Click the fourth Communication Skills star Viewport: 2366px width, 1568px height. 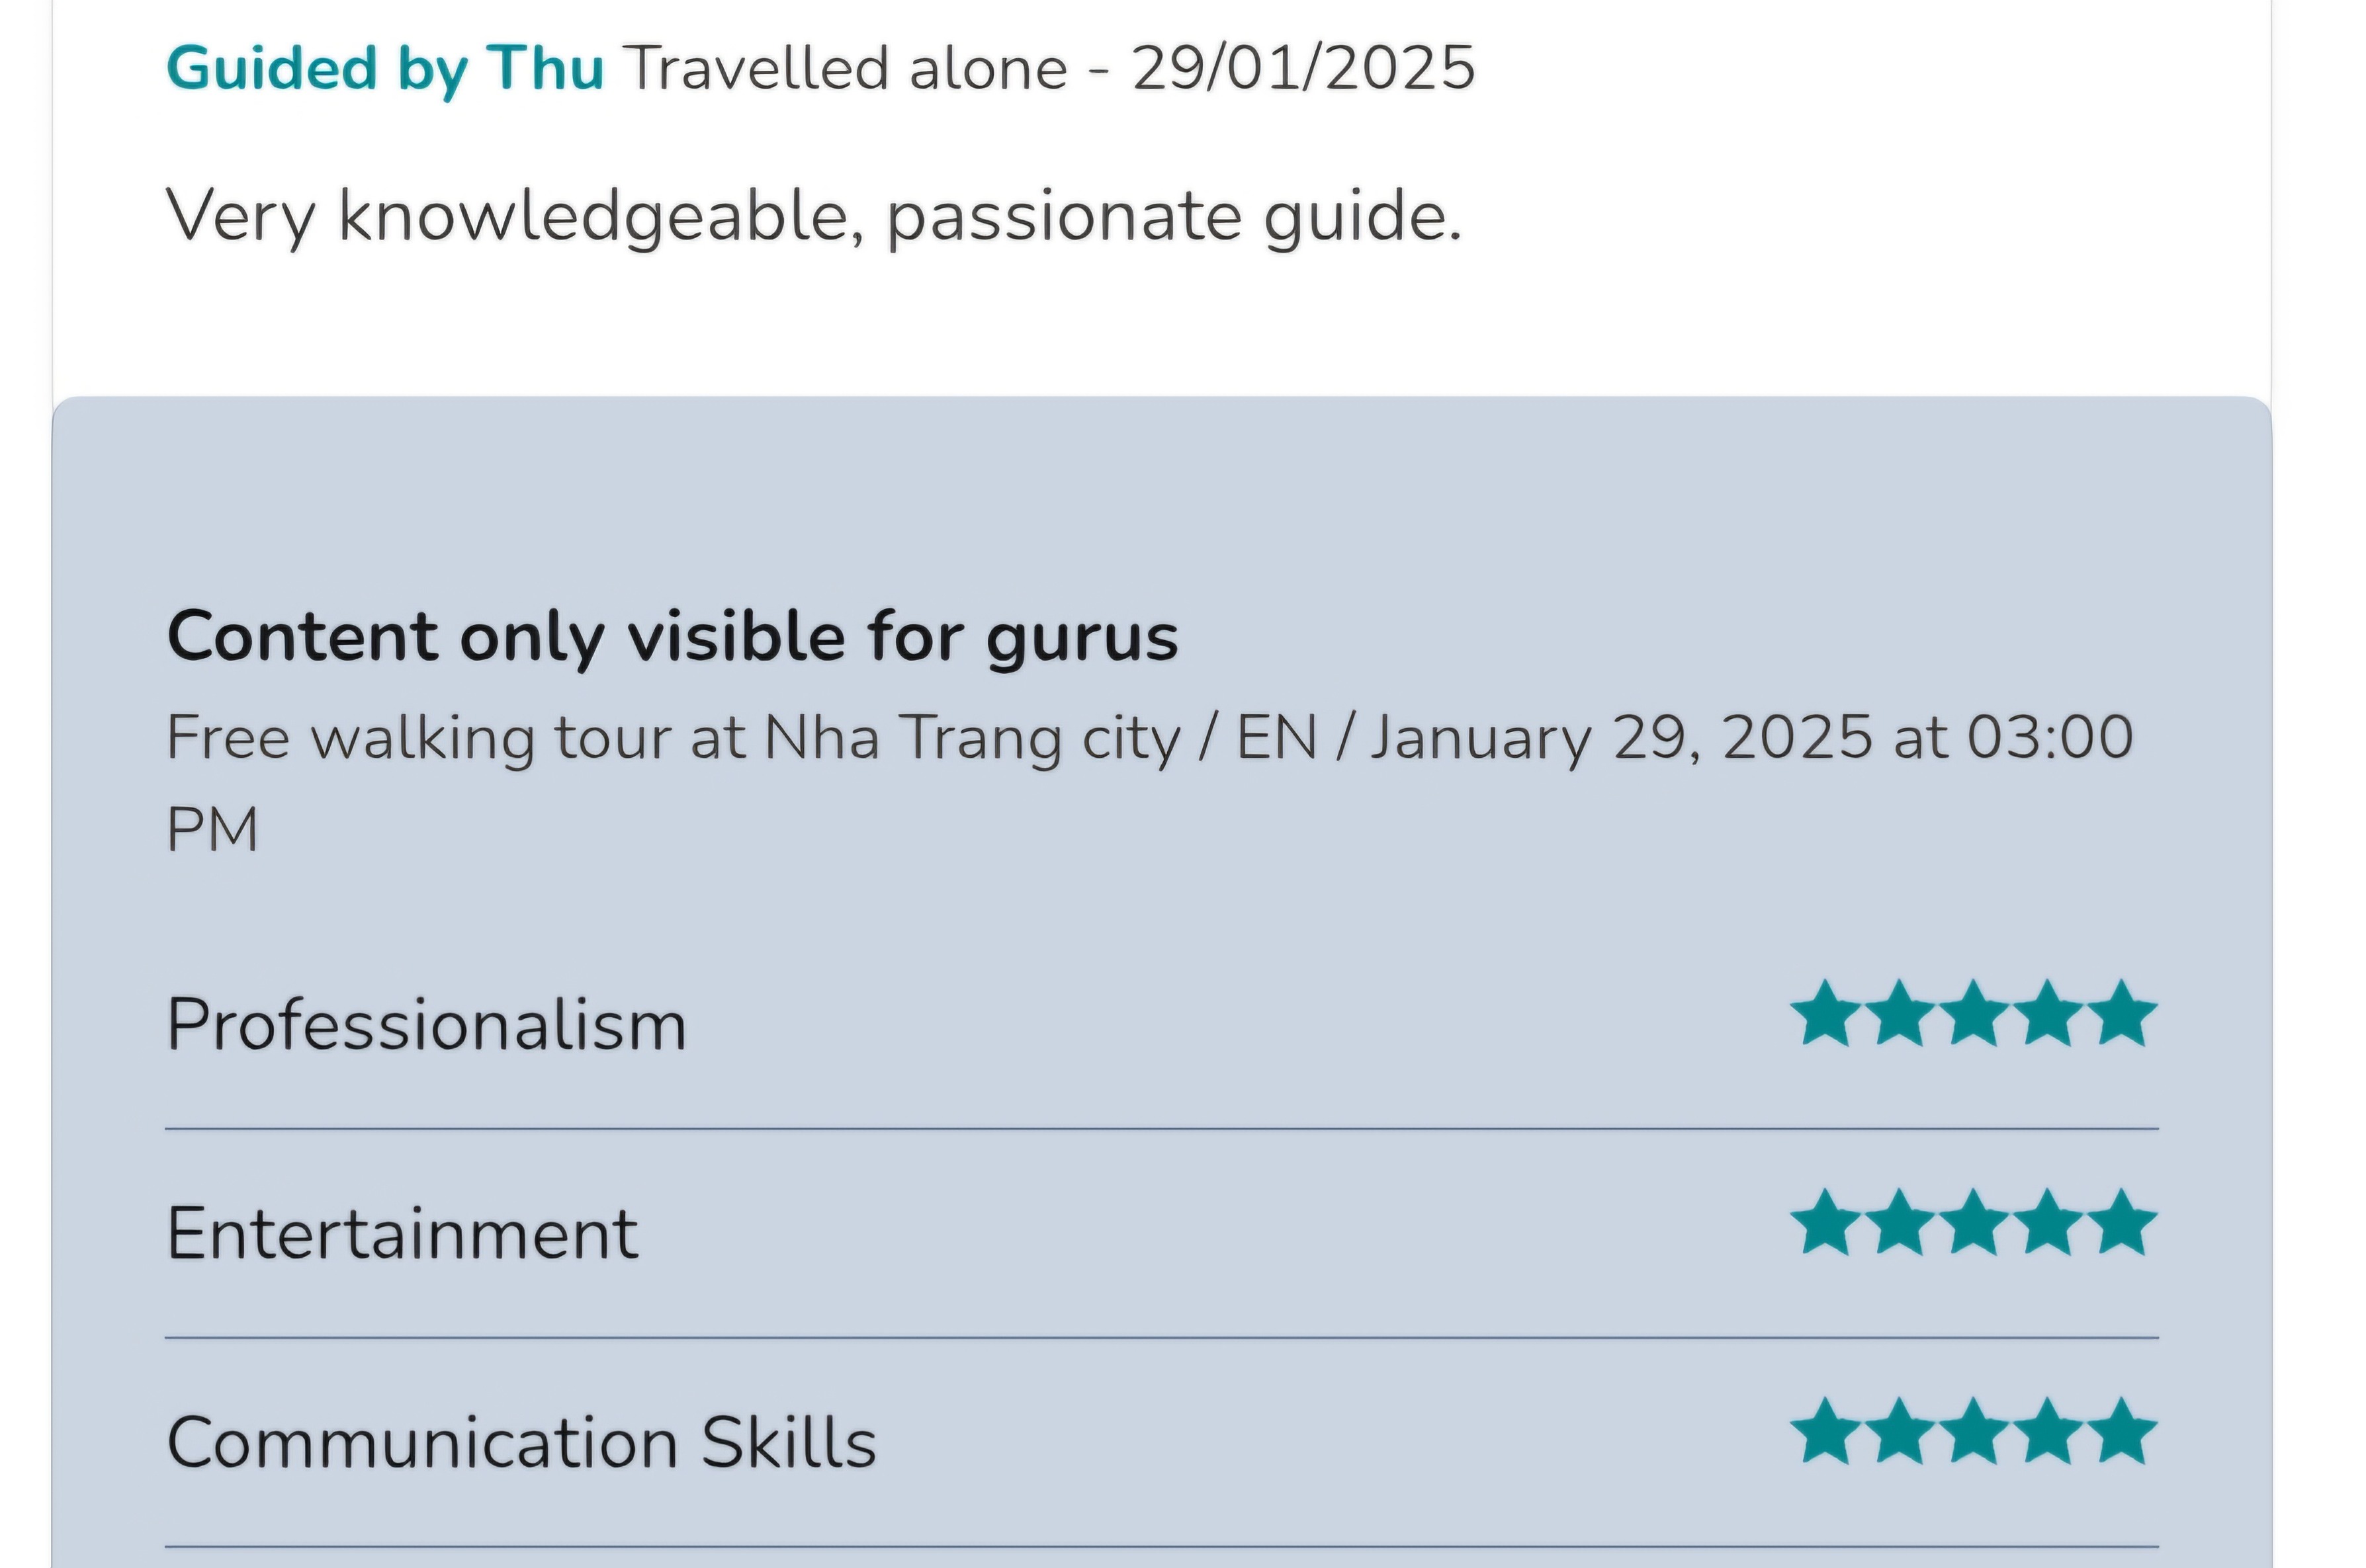tap(2048, 1432)
